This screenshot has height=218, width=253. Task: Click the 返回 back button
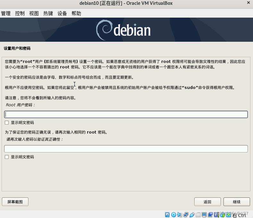pyautogui.click(x=207, y=202)
